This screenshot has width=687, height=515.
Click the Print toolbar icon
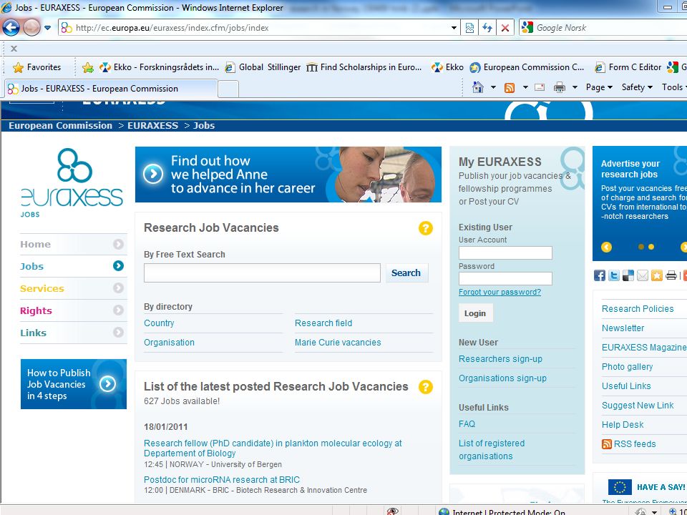click(560, 87)
